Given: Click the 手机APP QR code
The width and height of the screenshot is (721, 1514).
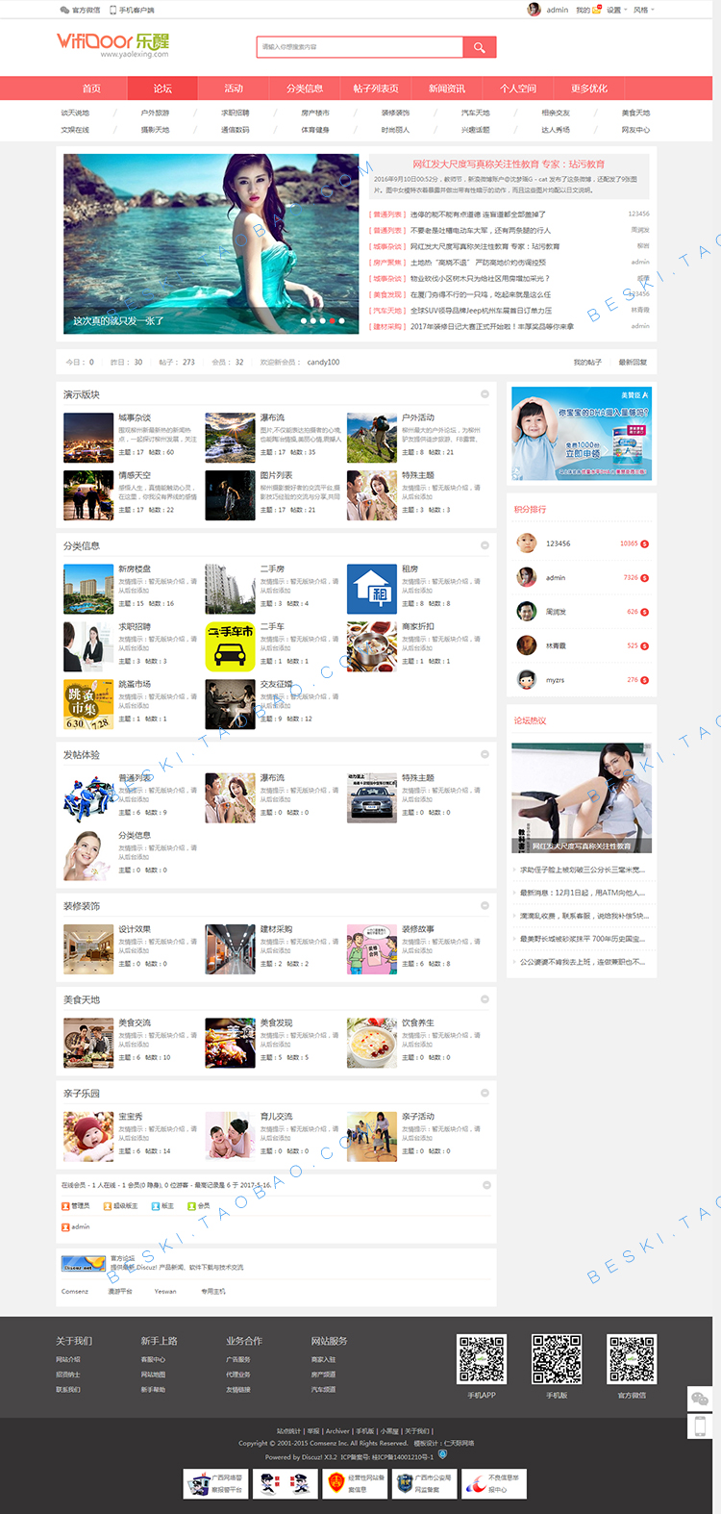Looking at the screenshot, I should [x=482, y=1359].
